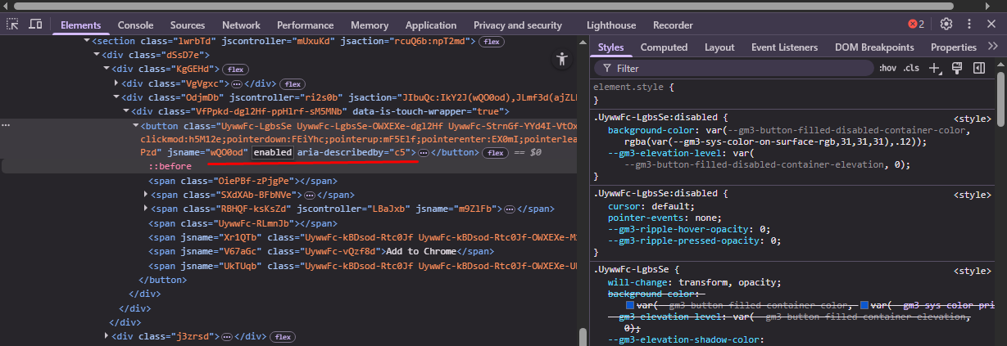This screenshot has height=346, width=1007.
Task: Toggle the computed styles sidebar icon
Action: coord(978,68)
